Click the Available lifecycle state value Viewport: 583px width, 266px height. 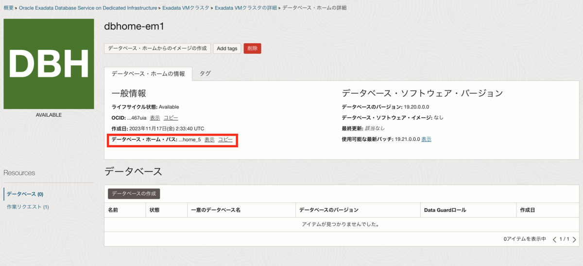tap(169, 107)
